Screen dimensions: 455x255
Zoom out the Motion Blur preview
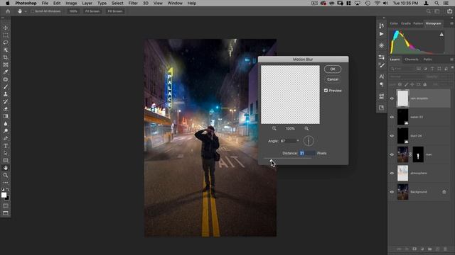point(274,128)
